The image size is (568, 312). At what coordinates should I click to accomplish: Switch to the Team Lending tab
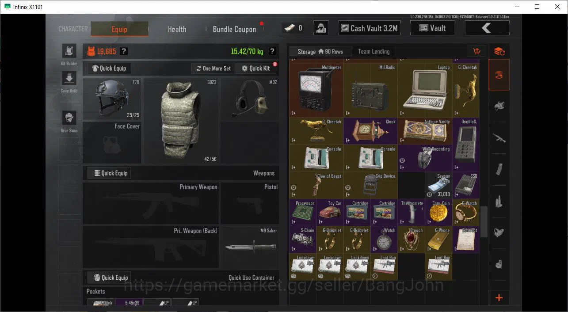click(374, 51)
